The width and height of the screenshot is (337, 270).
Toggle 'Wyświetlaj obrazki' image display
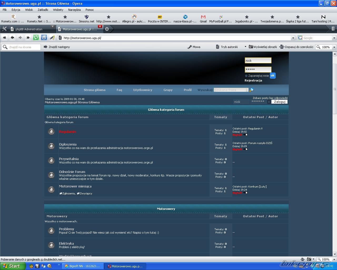(263, 47)
